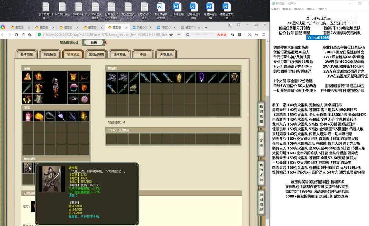Screen dimensions: 369x226
Task: Switch to the 小孩 tab
Action: click(x=143, y=54)
